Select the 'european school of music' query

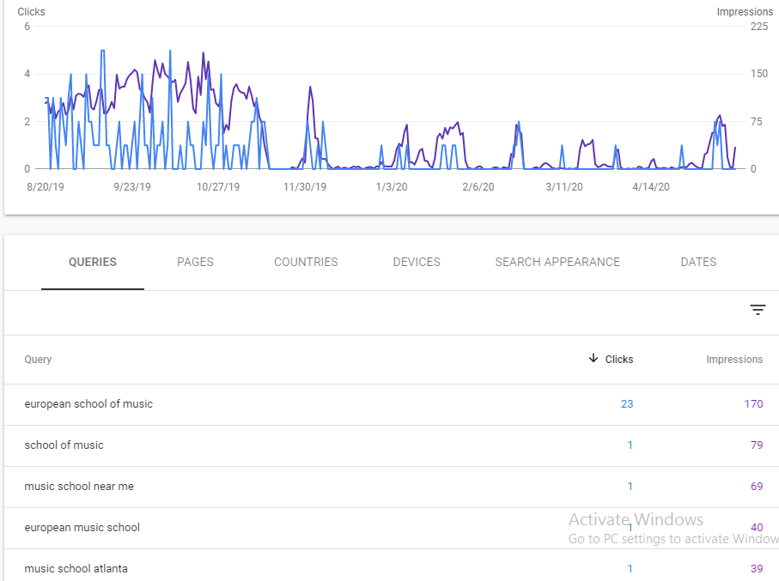click(x=88, y=404)
